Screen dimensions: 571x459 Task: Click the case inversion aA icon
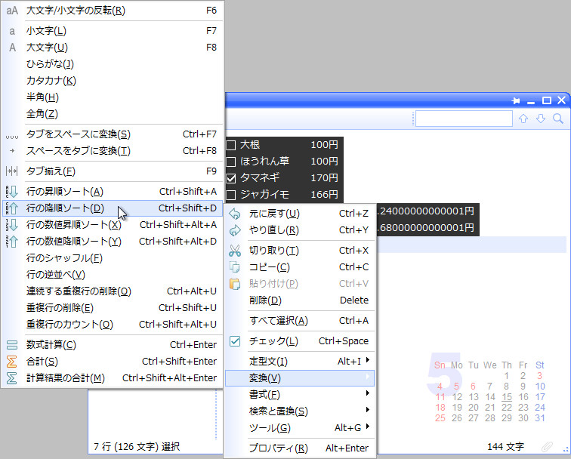tap(12, 11)
